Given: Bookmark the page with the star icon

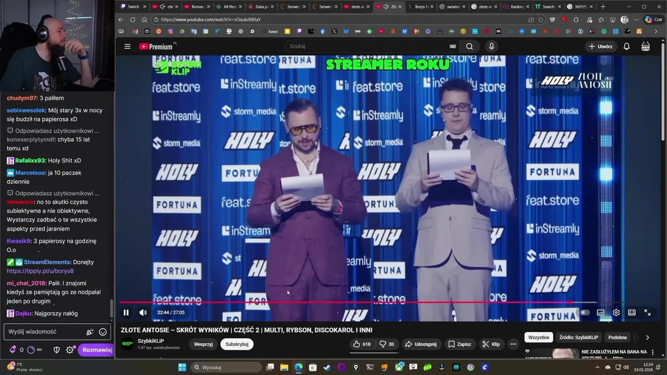Looking at the screenshot, I should coord(541,19).
